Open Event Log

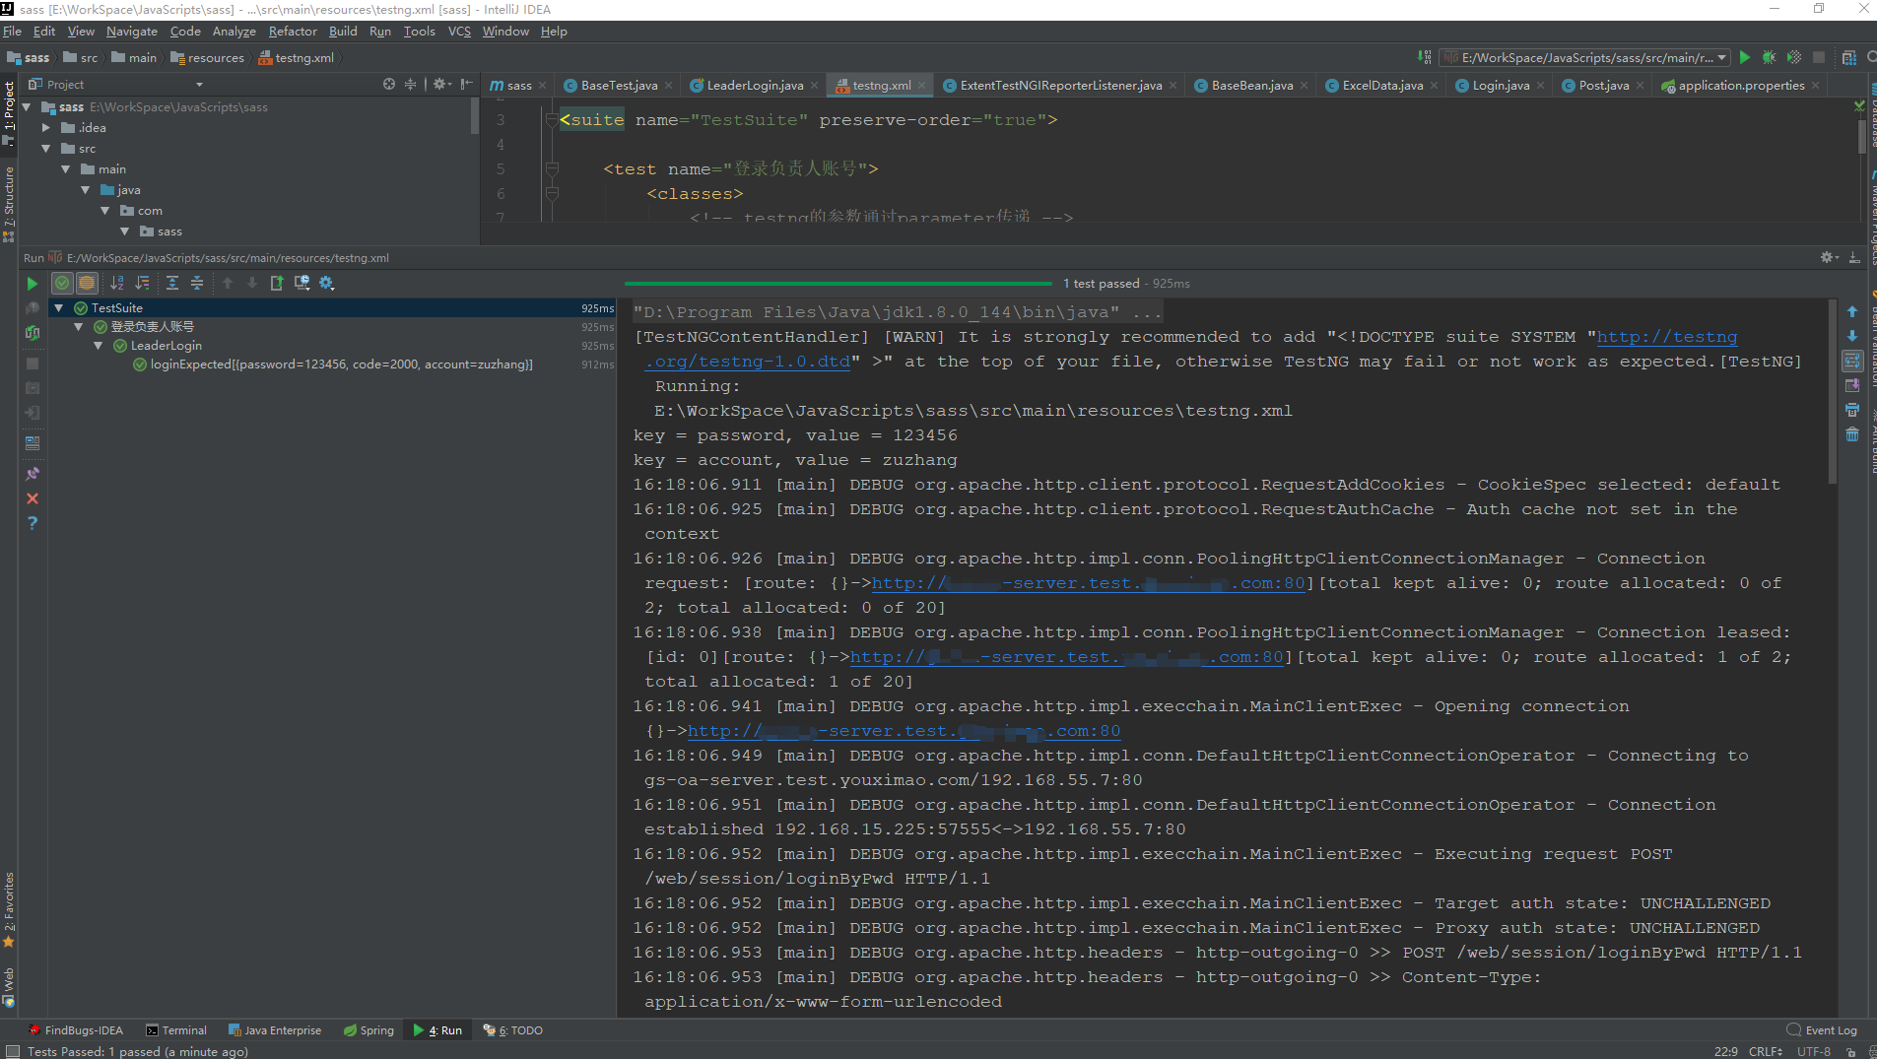tap(1822, 1030)
